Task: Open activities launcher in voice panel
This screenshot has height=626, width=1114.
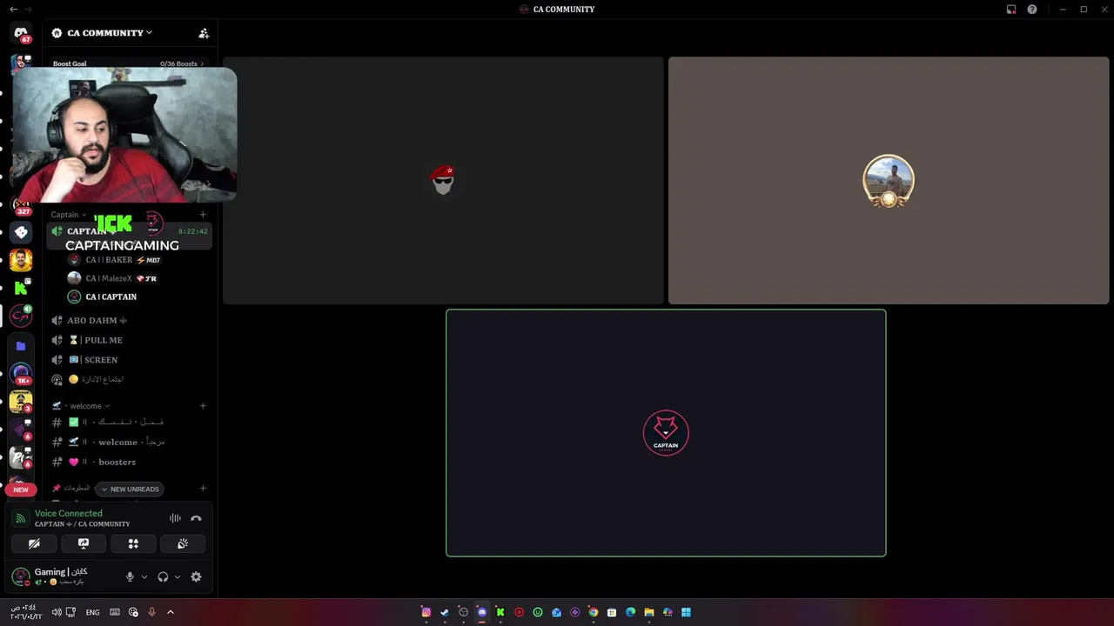Action: [x=133, y=543]
